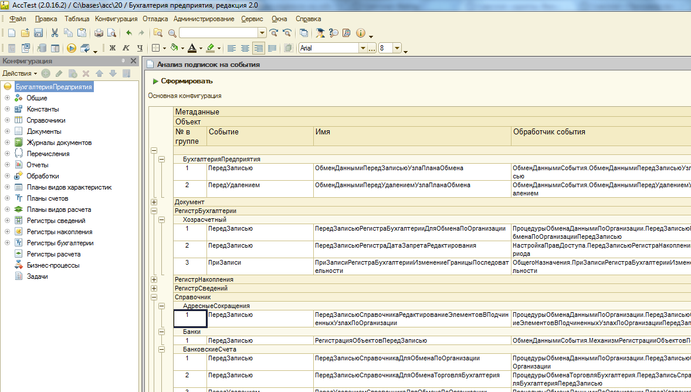The width and height of the screenshot is (691, 392).
Task: Click the Cut scissors icon
Action: click(55, 33)
